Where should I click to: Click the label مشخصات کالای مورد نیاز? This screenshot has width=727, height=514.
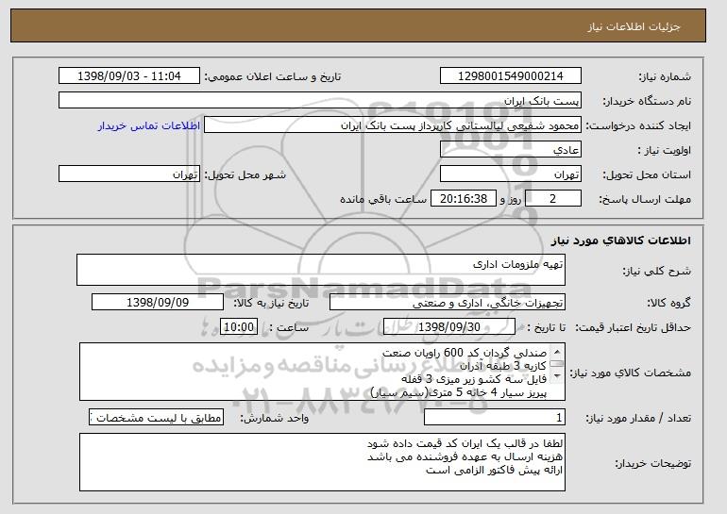pyautogui.click(x=630, y=373)
